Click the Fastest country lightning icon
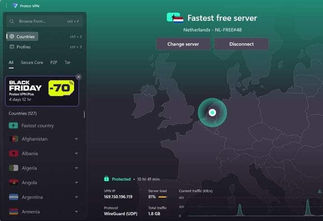Viewport: 323px width, 221px height. point(13,126)
